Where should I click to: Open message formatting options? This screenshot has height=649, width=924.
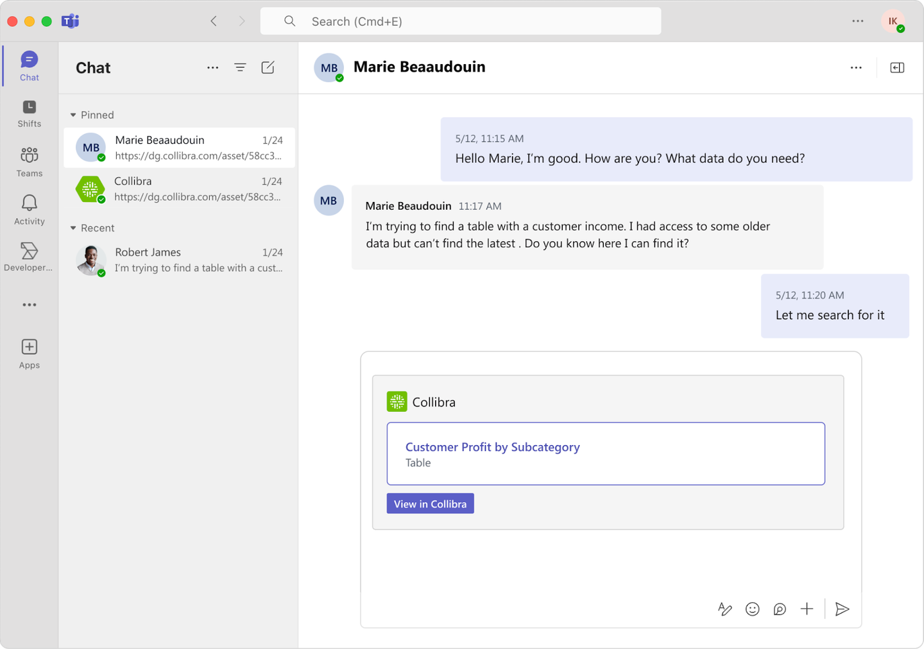(x=724, y=609)
